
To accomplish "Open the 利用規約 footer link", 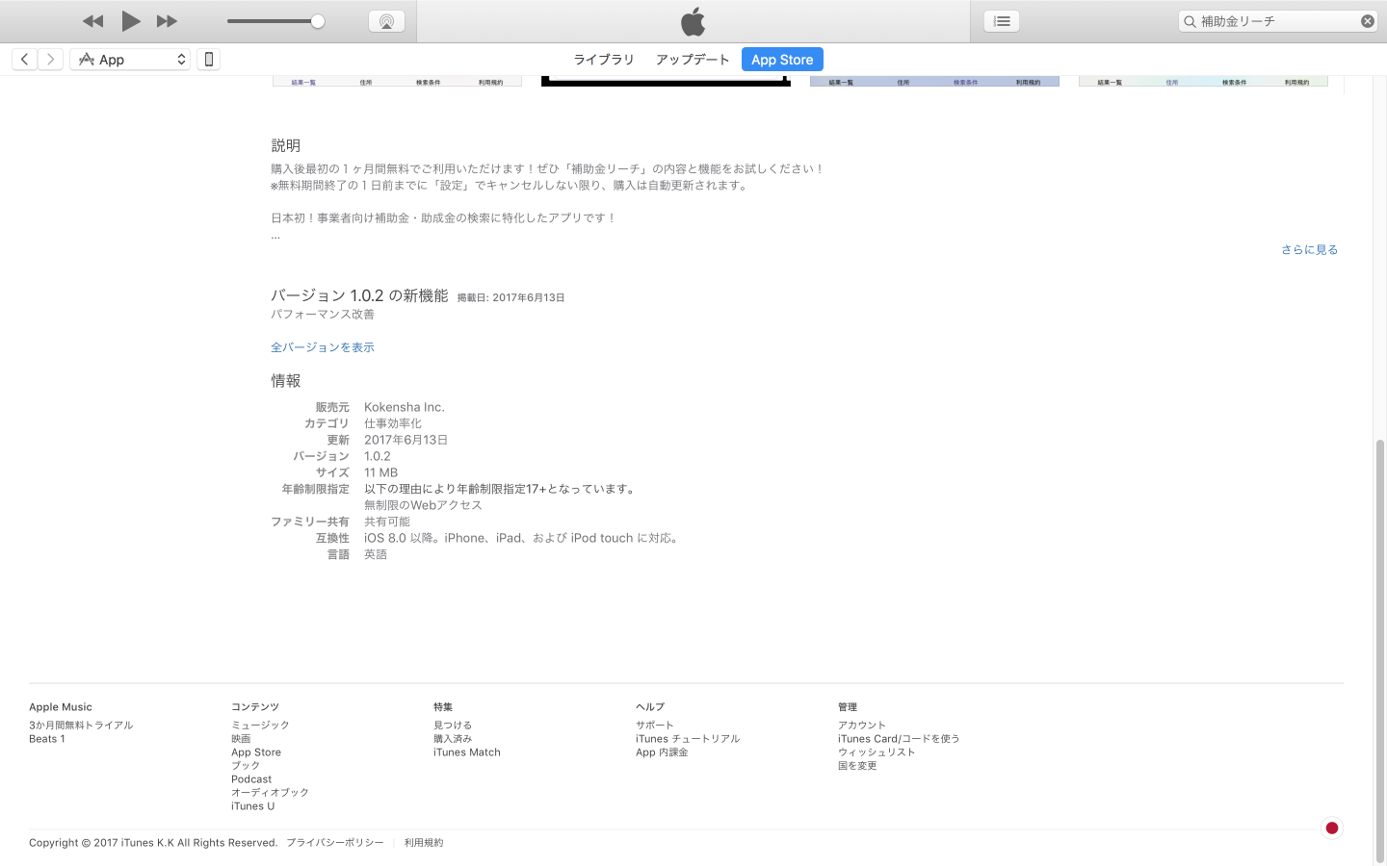I will coord(424,843).
